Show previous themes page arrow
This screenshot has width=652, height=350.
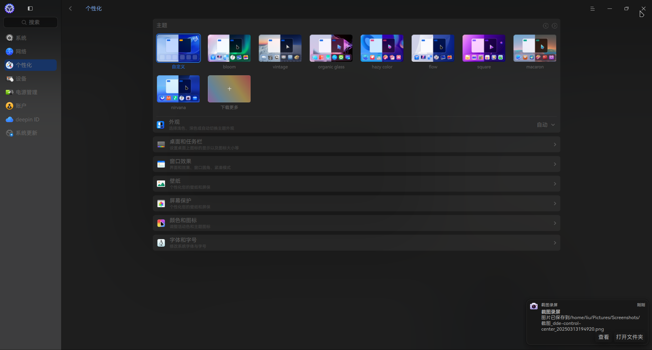pyautogui.click(x=546, y=26)
